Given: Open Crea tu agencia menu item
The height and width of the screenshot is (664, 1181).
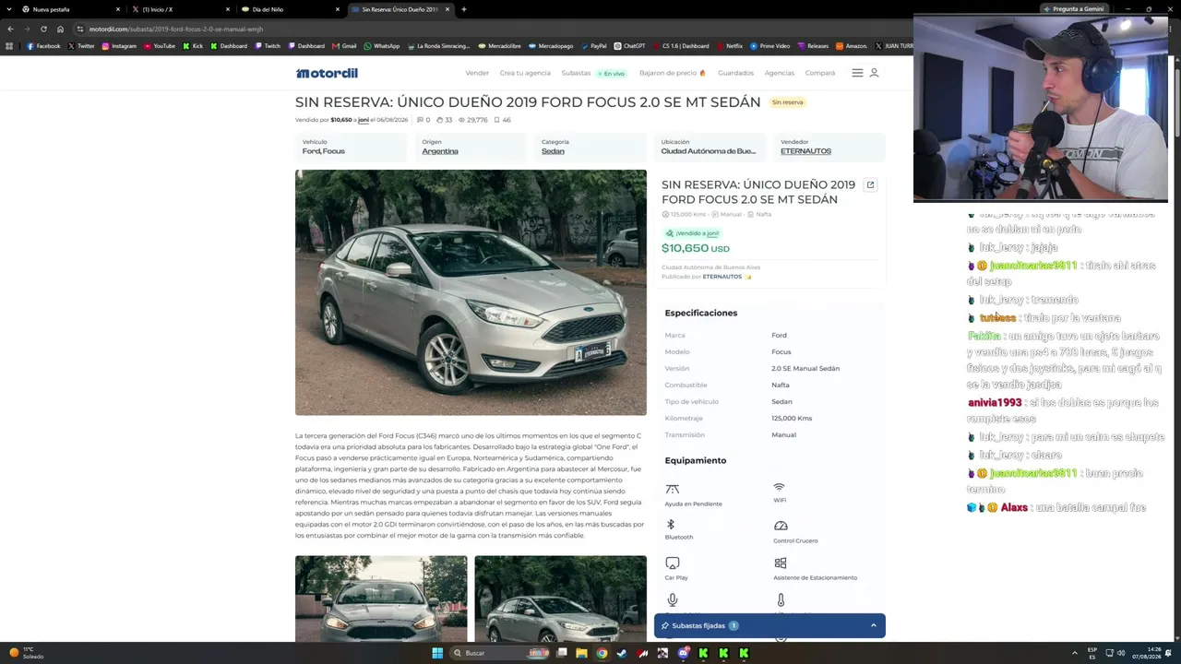Looking at the screenshot, I should [525, 73].
